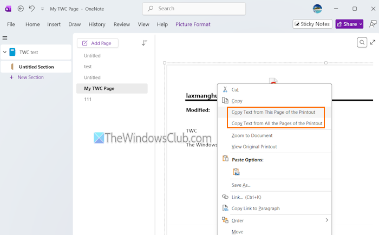Open the File menu
This screenshot has height=235, width=379.
(x=11, y=24)
